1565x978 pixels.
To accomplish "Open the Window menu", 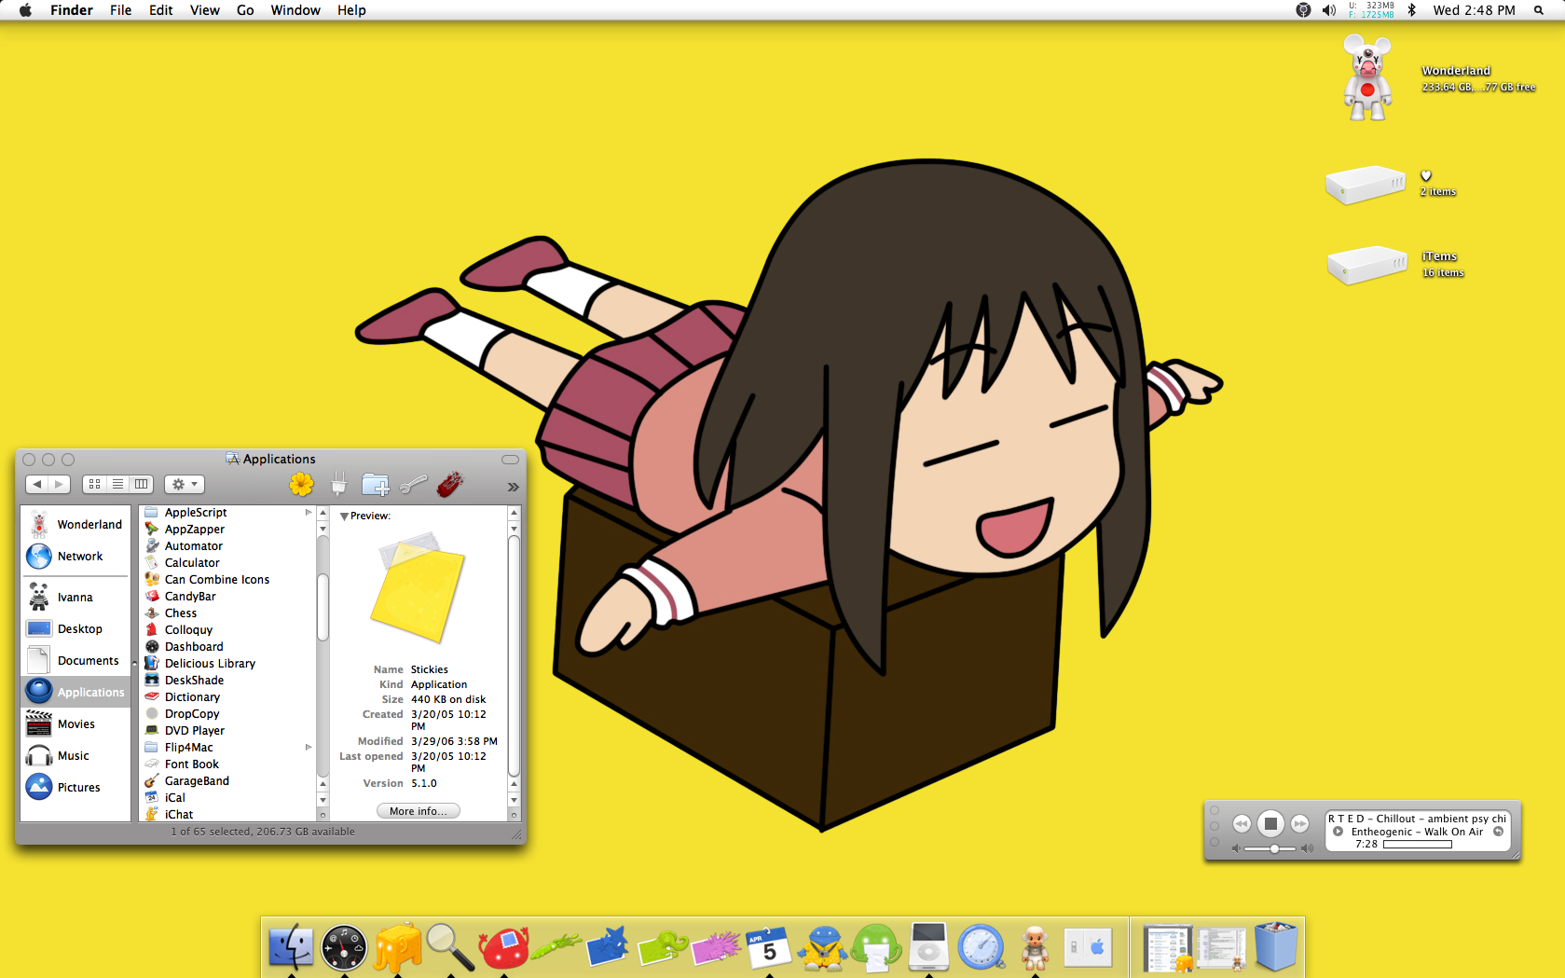I will (295, 10).
